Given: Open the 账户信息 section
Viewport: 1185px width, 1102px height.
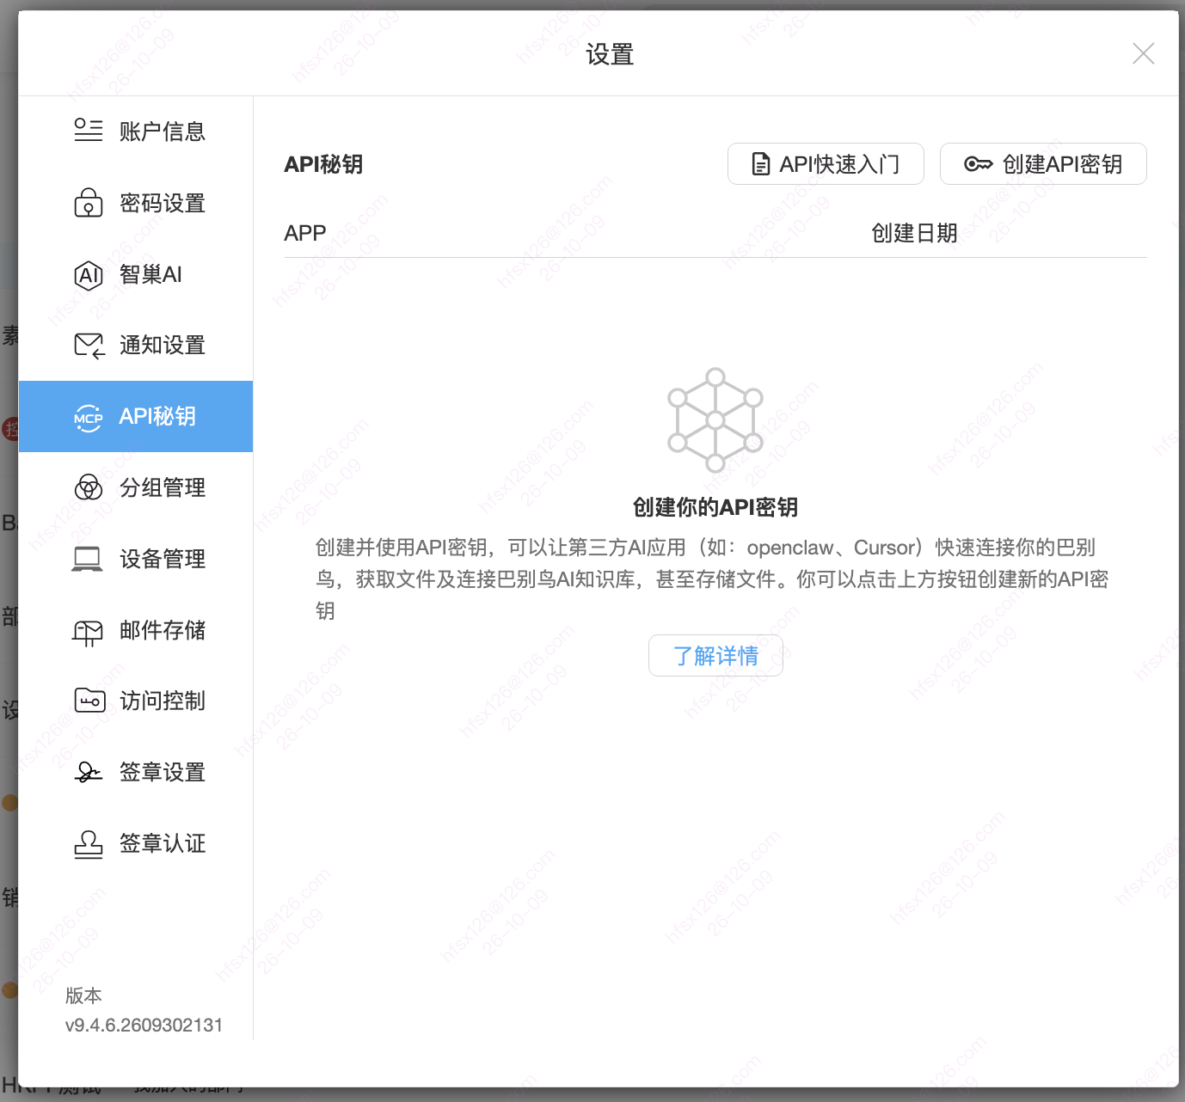Looking at the screenshot, I should click(x=136, y=131).
